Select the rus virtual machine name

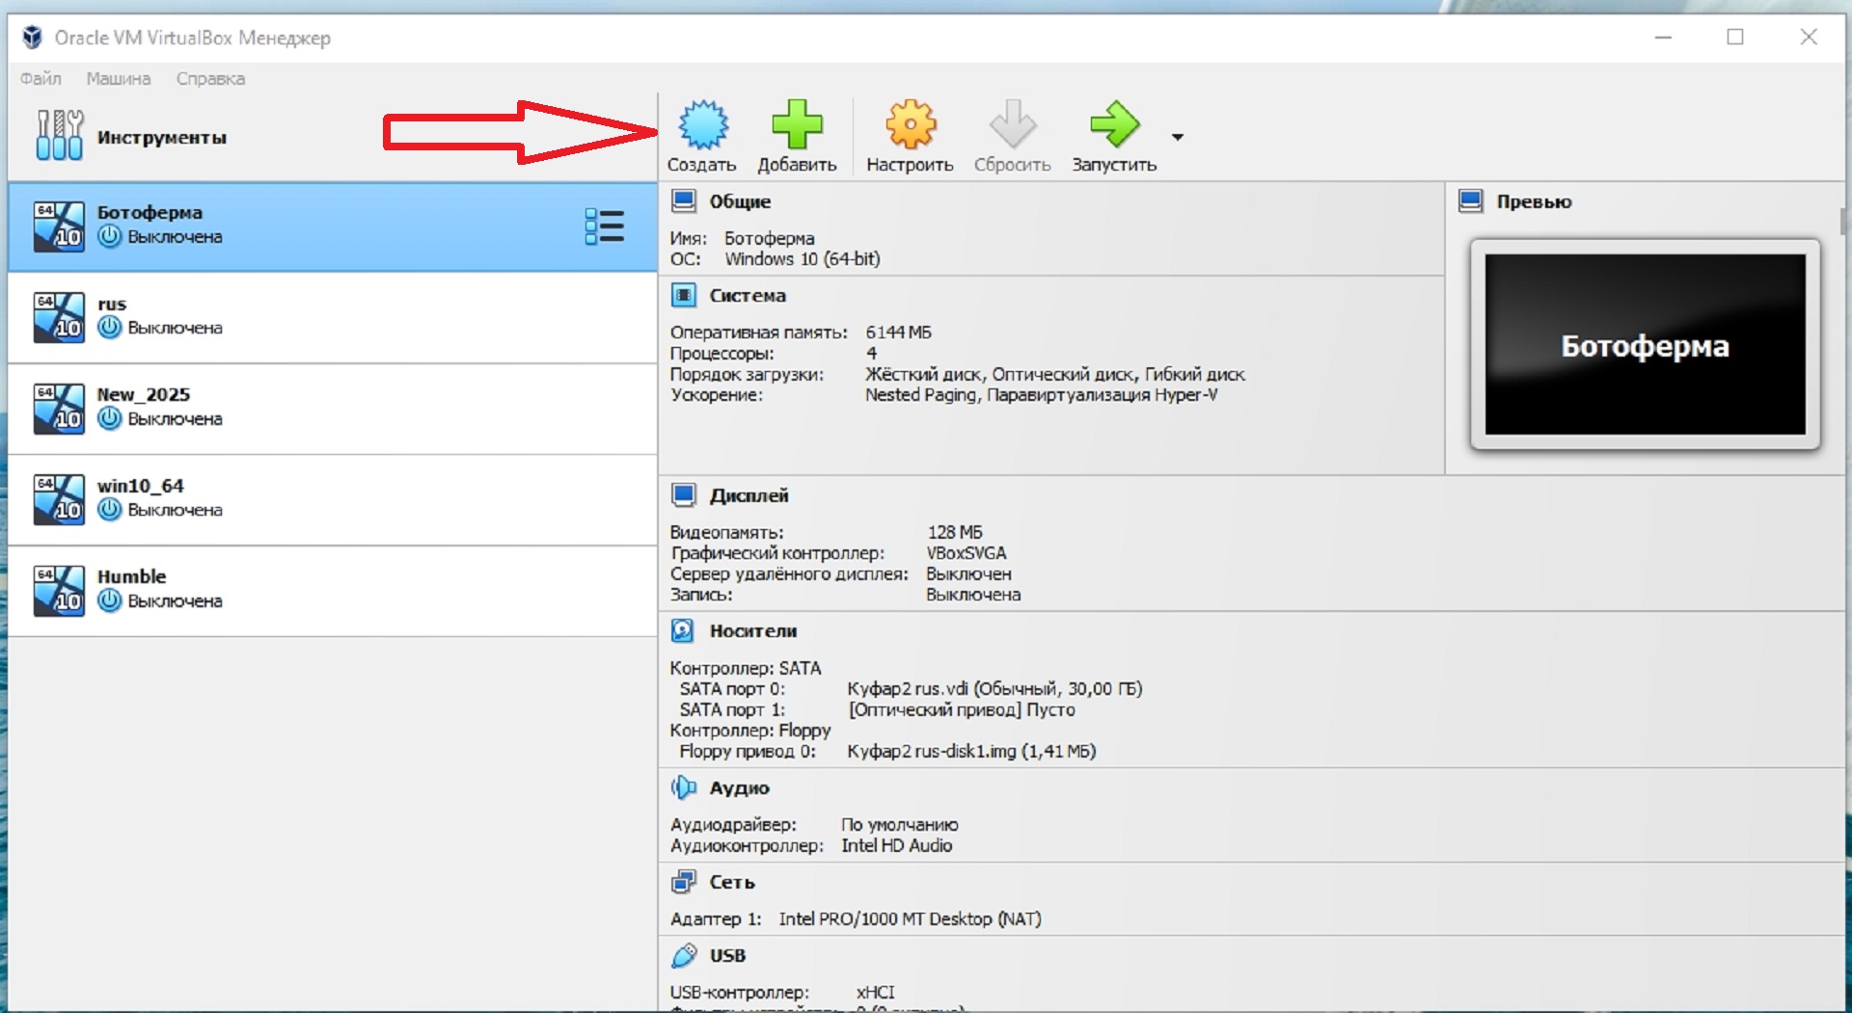(x=112, y=304)
